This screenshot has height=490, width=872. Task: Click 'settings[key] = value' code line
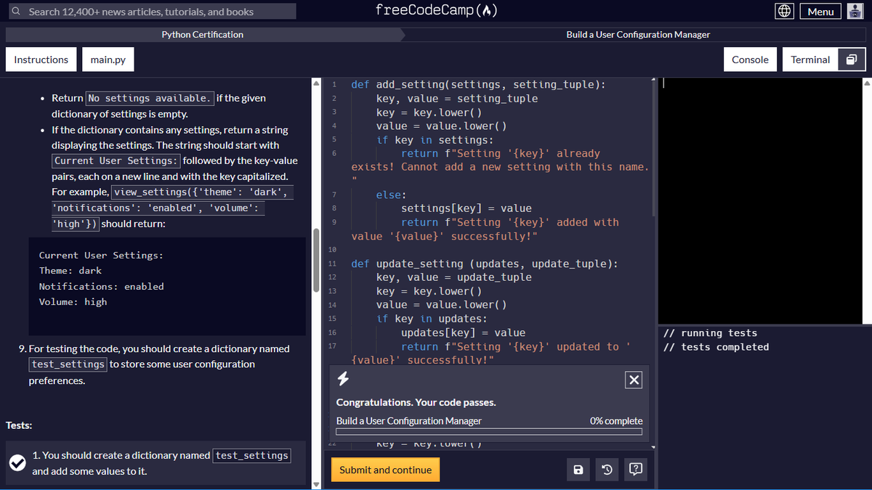coord(467,208)
